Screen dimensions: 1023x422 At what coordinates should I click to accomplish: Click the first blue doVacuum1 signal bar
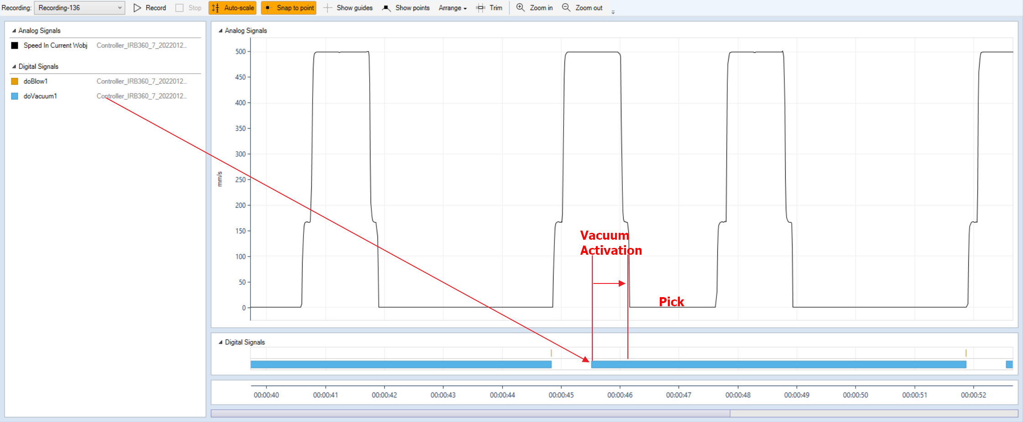coord(401,365)
